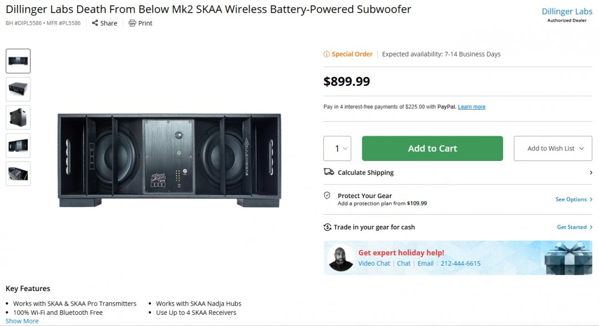Start a Video Chat with an expert
The height and width of the screenshot is (326, 599).
click(374, 263)
